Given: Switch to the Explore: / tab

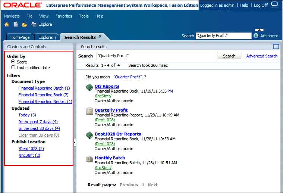Looking at the screenshot, I should point(47,37).
